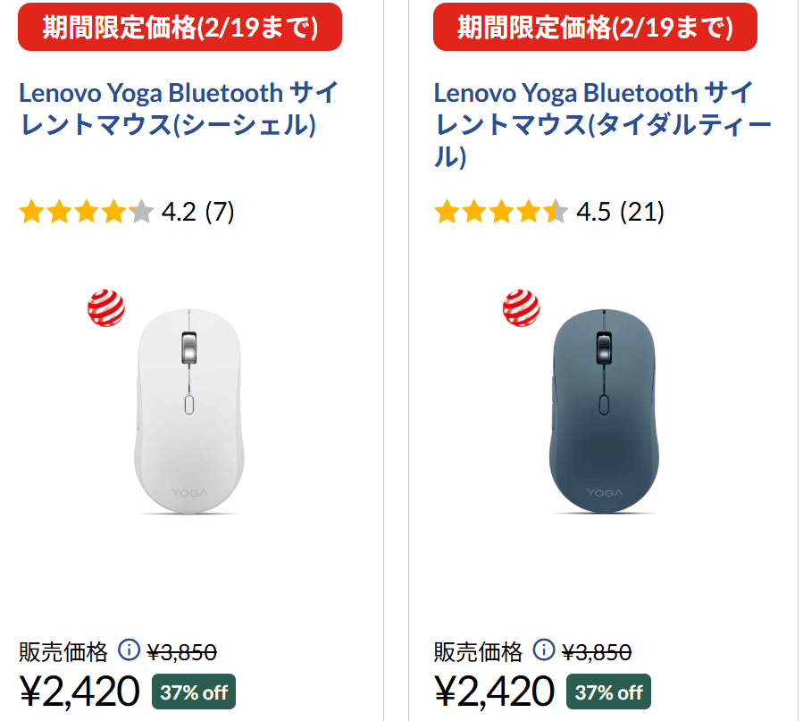Click the 37% off label under the Seashell mouse
The height and width of the screenshot is (721, 803).
click(x=194, y=692)
